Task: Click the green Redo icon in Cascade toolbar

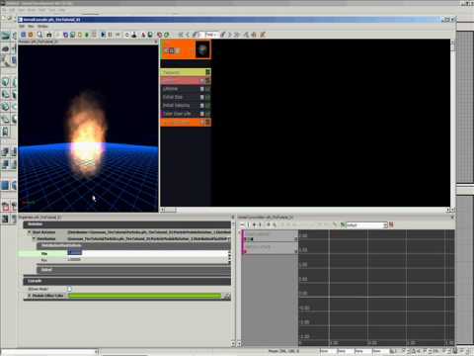Action: (167, 35)
